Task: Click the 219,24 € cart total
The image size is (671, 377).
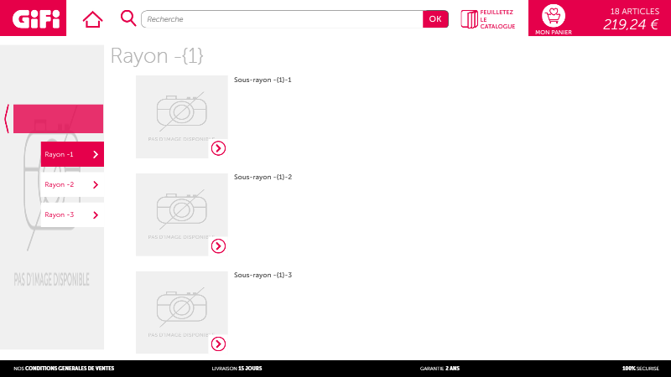Action: tap(631, 24)
